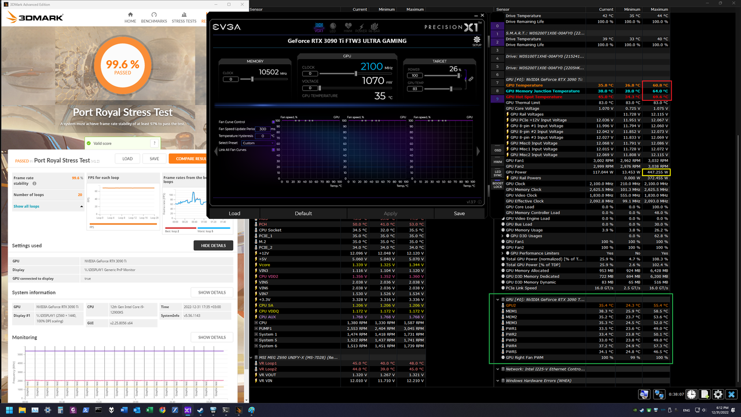The height and width of the screenshot is (417, 741).
Task: Click HIDE DETAILS in 3DMark Settings used
Action: (x=214, y=246)
